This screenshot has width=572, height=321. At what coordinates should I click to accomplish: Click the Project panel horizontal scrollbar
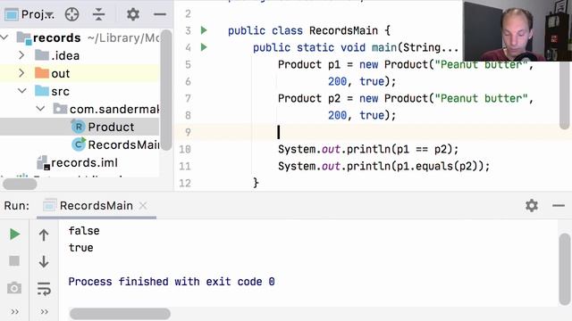(x=20, y=184)
